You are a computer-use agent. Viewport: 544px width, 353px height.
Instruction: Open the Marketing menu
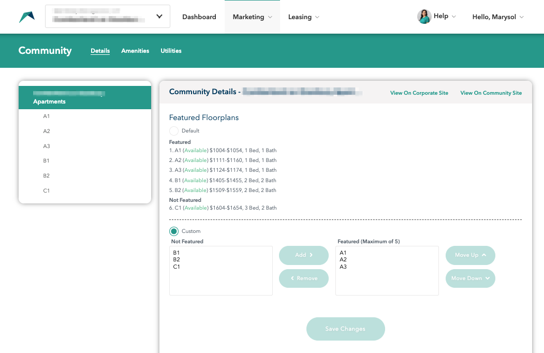pos(252,17)
